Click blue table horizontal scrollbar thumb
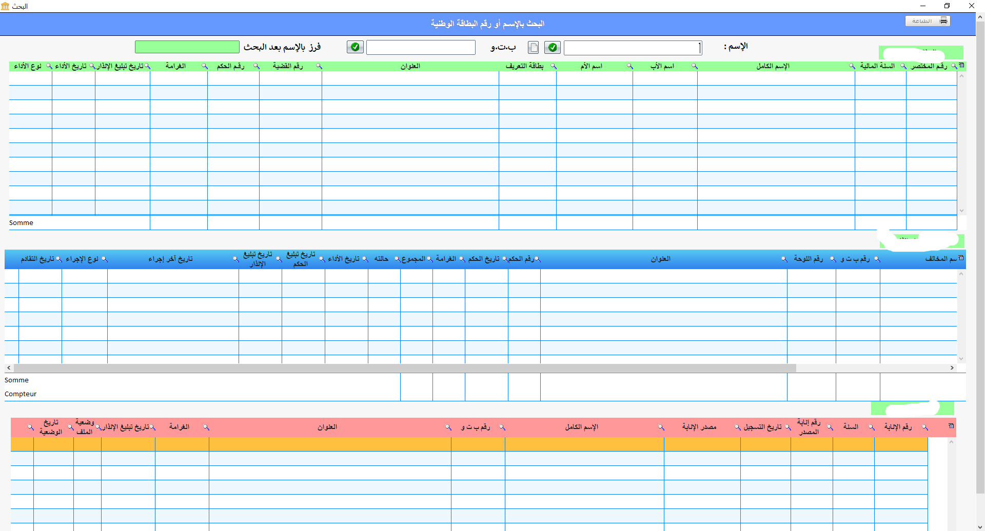 (x=405, y=368)
